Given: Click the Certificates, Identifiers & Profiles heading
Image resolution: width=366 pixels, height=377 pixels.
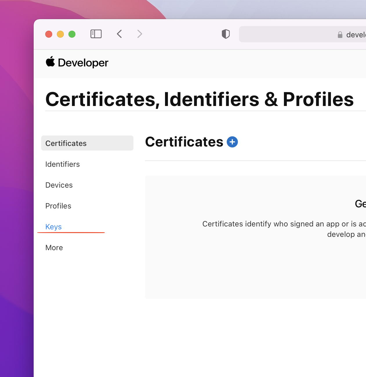Looking at the screenshot, I should (x=200, y=100).
